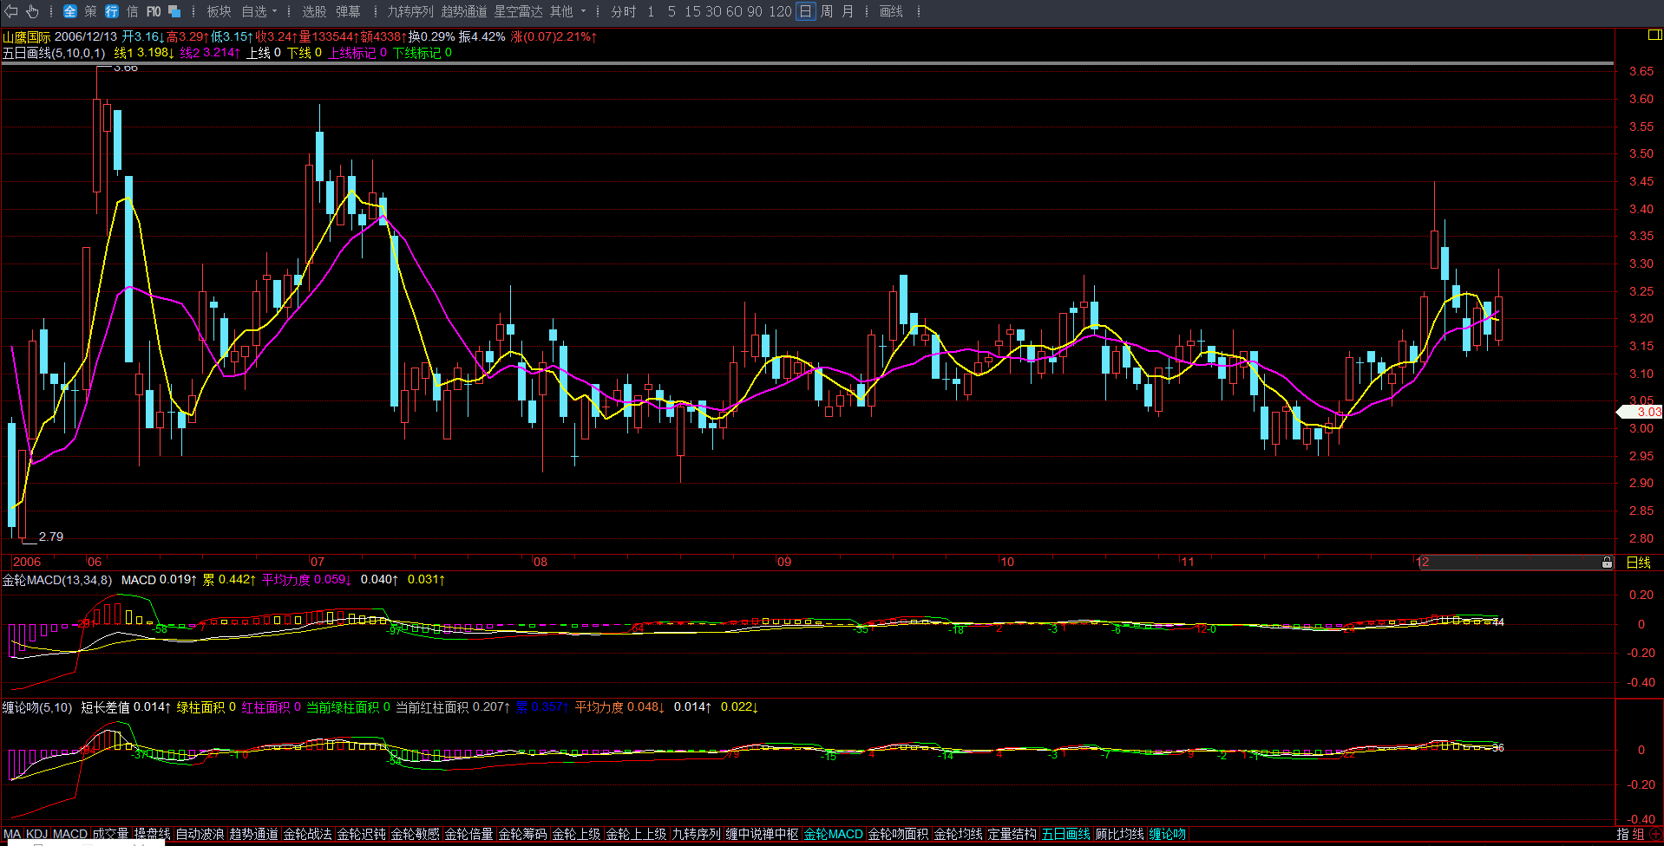Expand the 其他 dropdown

click(x=568, y=11)
